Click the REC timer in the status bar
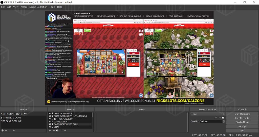 tap(218, 135)
